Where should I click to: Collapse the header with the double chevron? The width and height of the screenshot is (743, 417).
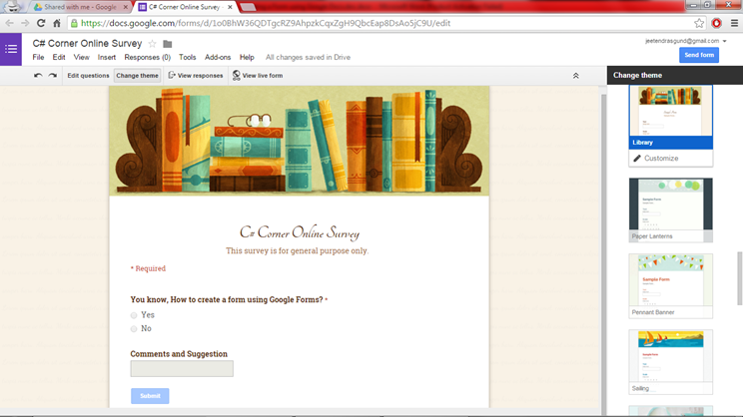coord(576,76)
